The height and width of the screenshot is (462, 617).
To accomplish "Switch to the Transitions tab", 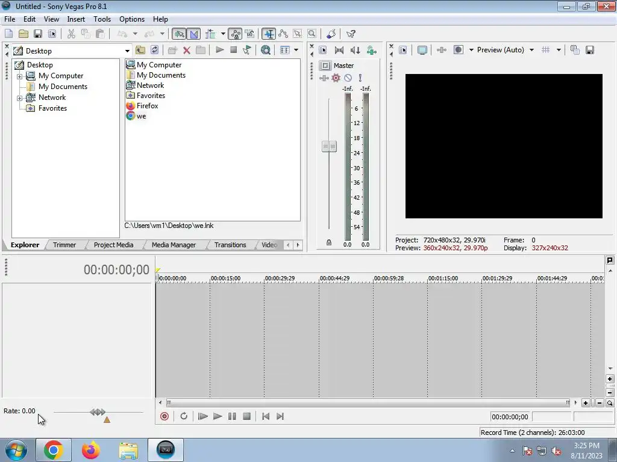I will click(230, 245).
